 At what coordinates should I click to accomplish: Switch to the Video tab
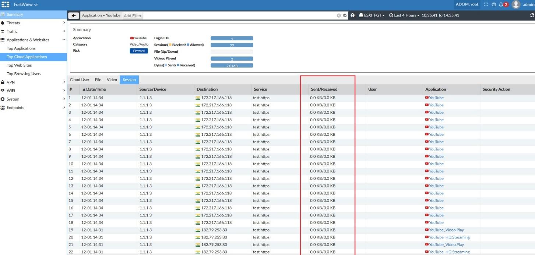112,80
